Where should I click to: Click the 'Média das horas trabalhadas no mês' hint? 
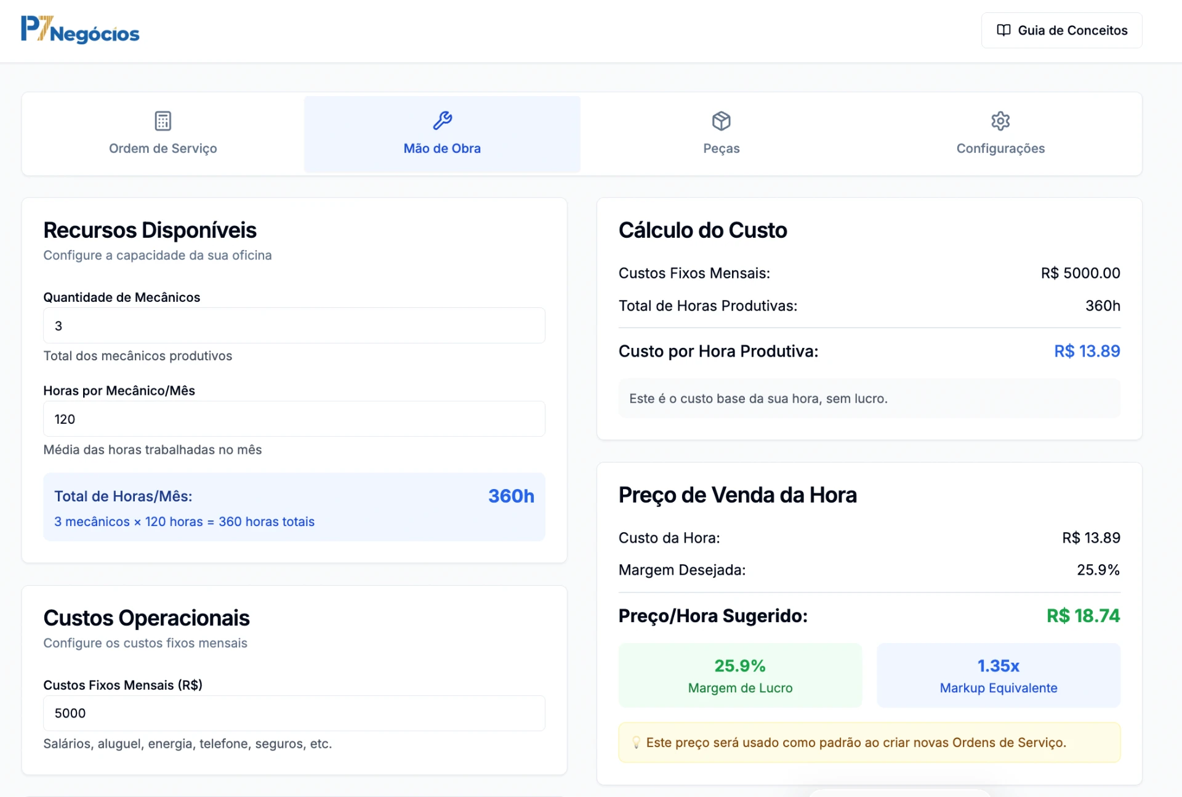153,450
